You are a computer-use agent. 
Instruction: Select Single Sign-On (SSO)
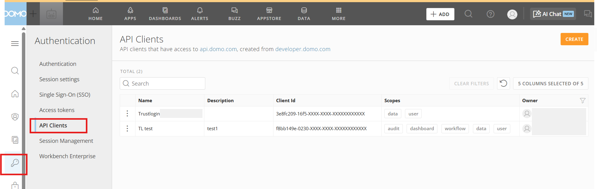(65, 95)
